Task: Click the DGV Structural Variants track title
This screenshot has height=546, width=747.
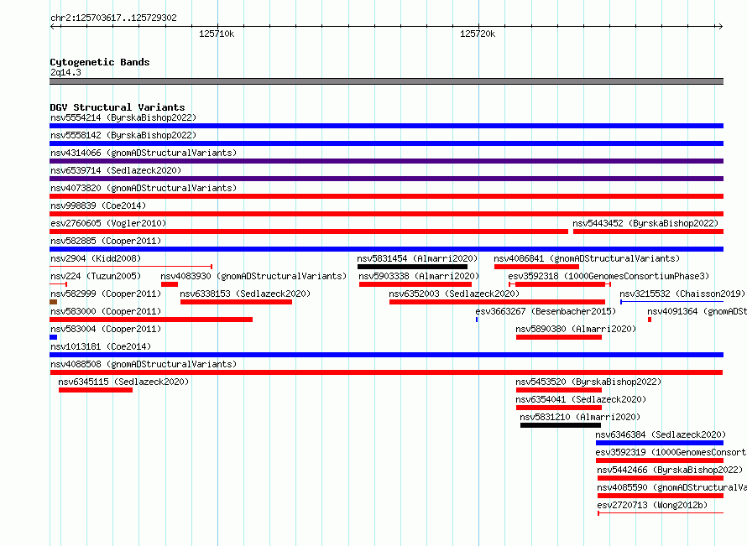Action: point(118,107)
